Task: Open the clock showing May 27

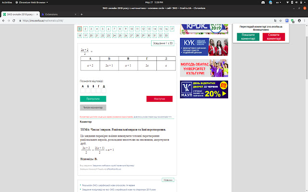Action: point(154,2)
